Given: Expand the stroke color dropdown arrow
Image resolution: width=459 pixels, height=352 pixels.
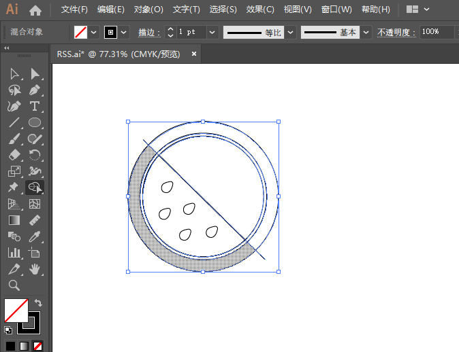Looking at the screenshot, I should click(124, 32).
